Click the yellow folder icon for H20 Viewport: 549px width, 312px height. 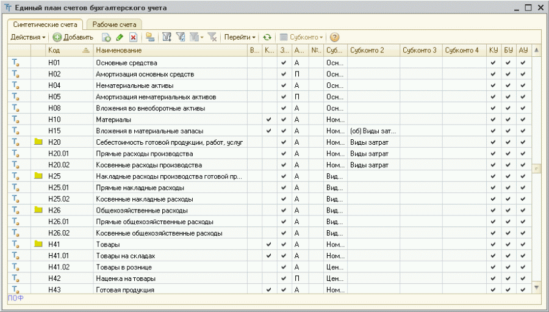[38, 142]
